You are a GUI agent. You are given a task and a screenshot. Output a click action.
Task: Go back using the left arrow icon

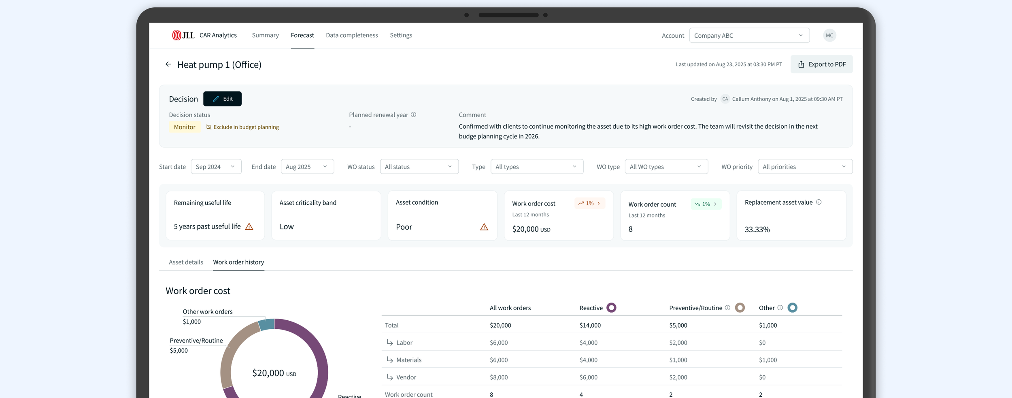pyautogui.click(x=168, y=64)
